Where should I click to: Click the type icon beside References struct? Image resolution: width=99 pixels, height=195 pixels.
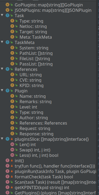pyautogui.click(x=7, y=69)
